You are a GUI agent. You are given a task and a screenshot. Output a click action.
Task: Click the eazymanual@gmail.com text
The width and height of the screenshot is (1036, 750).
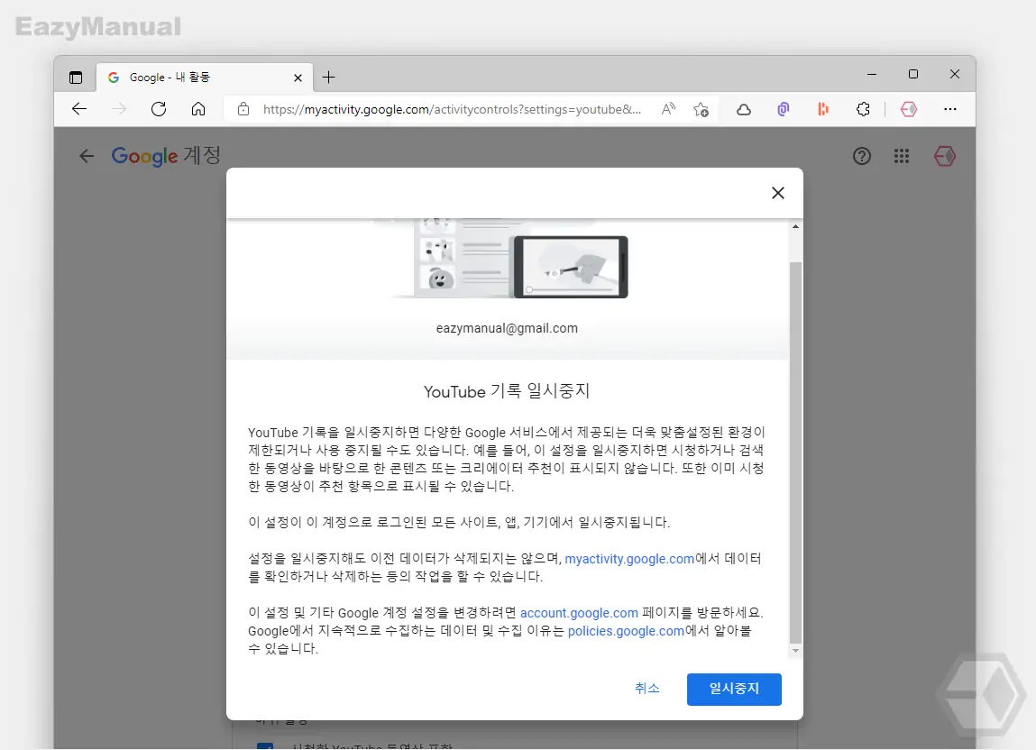tap(507, 328)
